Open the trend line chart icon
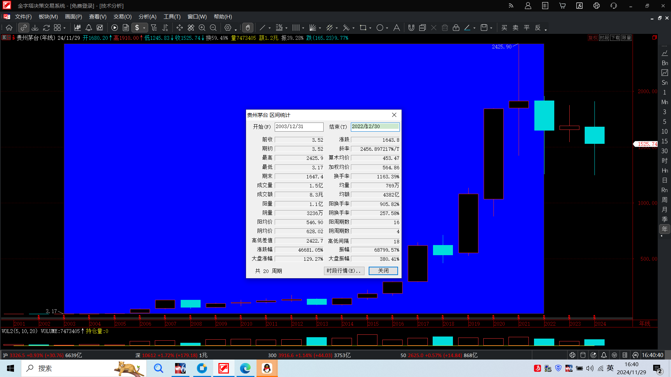 tap(100, 28)
